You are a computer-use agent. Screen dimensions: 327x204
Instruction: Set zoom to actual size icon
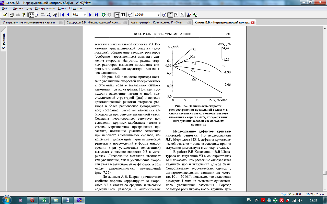click(170, 15)
